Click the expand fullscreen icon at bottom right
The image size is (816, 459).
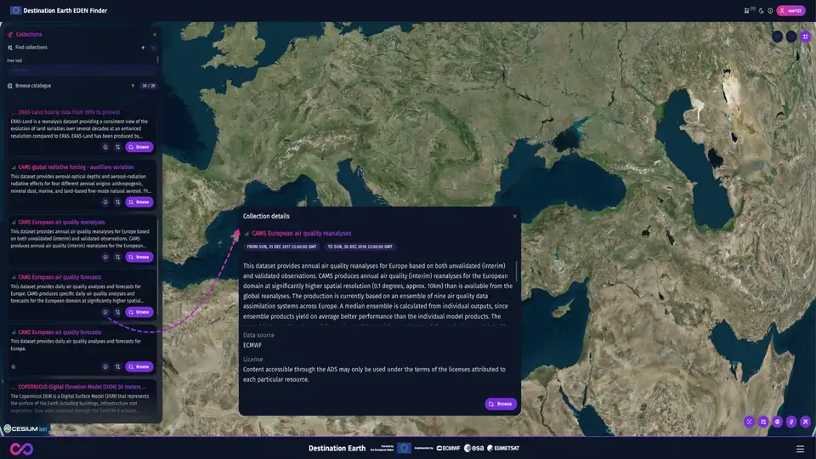pos(805,422)
